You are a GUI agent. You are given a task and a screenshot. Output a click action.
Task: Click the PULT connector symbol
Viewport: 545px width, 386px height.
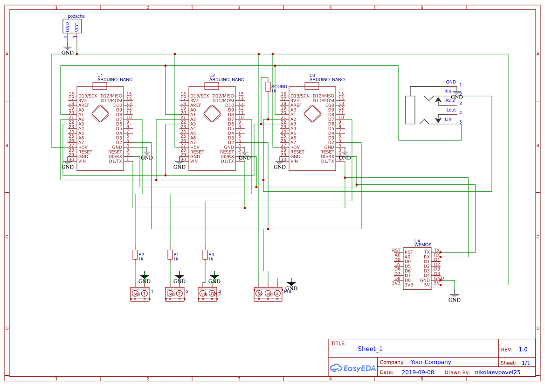268,294
